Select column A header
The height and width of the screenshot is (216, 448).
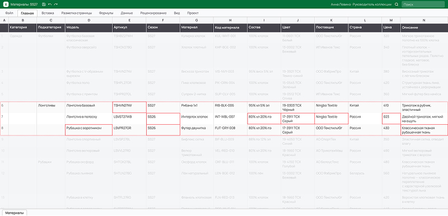point(4,20)
